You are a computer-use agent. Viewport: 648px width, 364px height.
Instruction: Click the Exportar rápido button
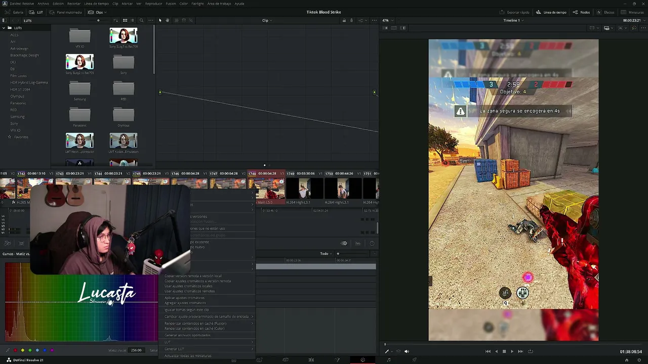tap(513, 12)
